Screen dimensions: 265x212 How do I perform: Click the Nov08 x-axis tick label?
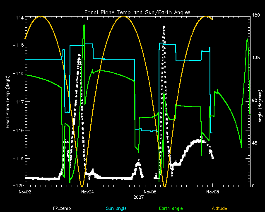(x=212, y=192)
